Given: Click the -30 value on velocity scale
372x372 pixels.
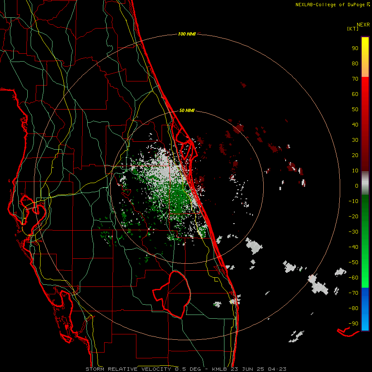Looking at the screenshot, I should coord(353,231).
